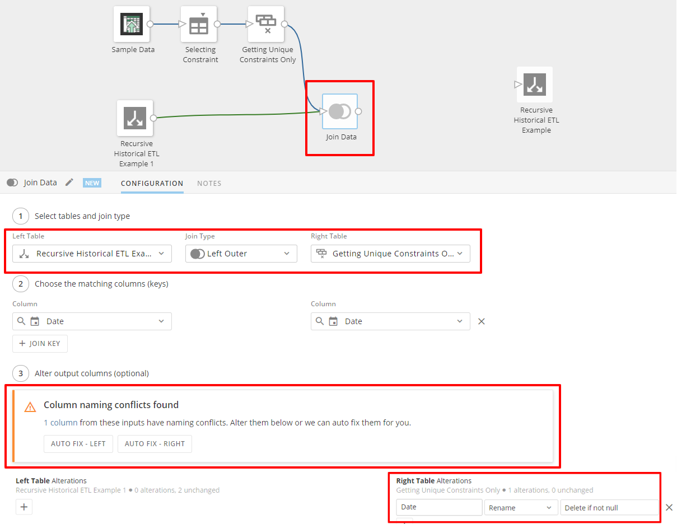Open the Getting Unique Constraints Only node
677x524 pixels.
click(266, 24)
